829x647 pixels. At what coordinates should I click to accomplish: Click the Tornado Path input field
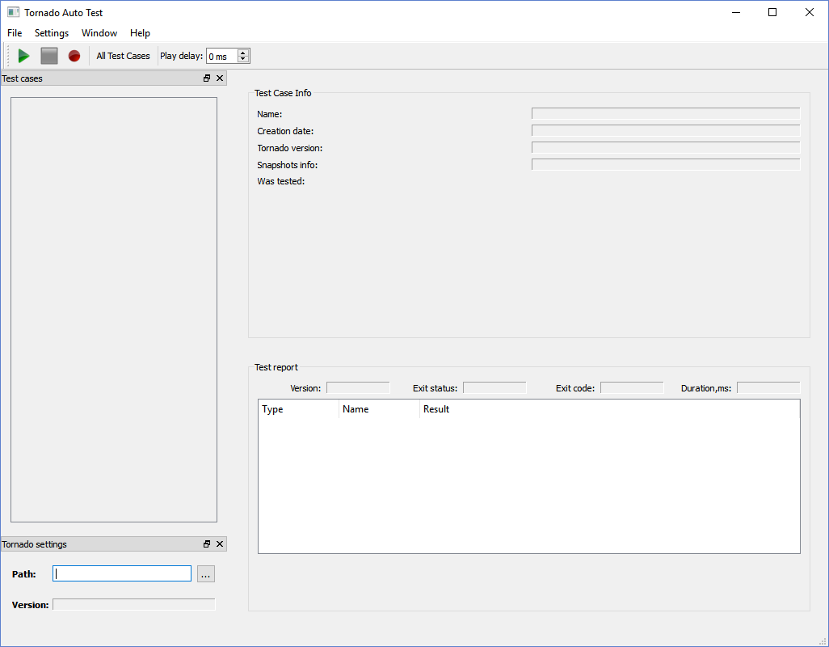coord(122,573)
